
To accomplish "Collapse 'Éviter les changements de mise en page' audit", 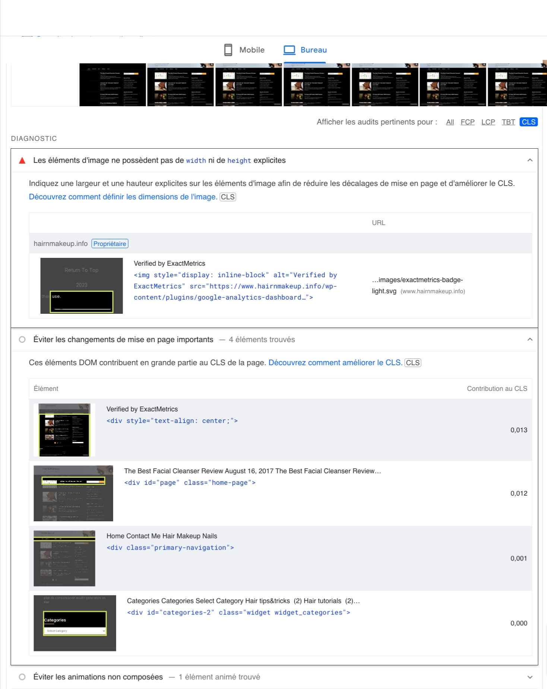I will [x=530, y=339].
